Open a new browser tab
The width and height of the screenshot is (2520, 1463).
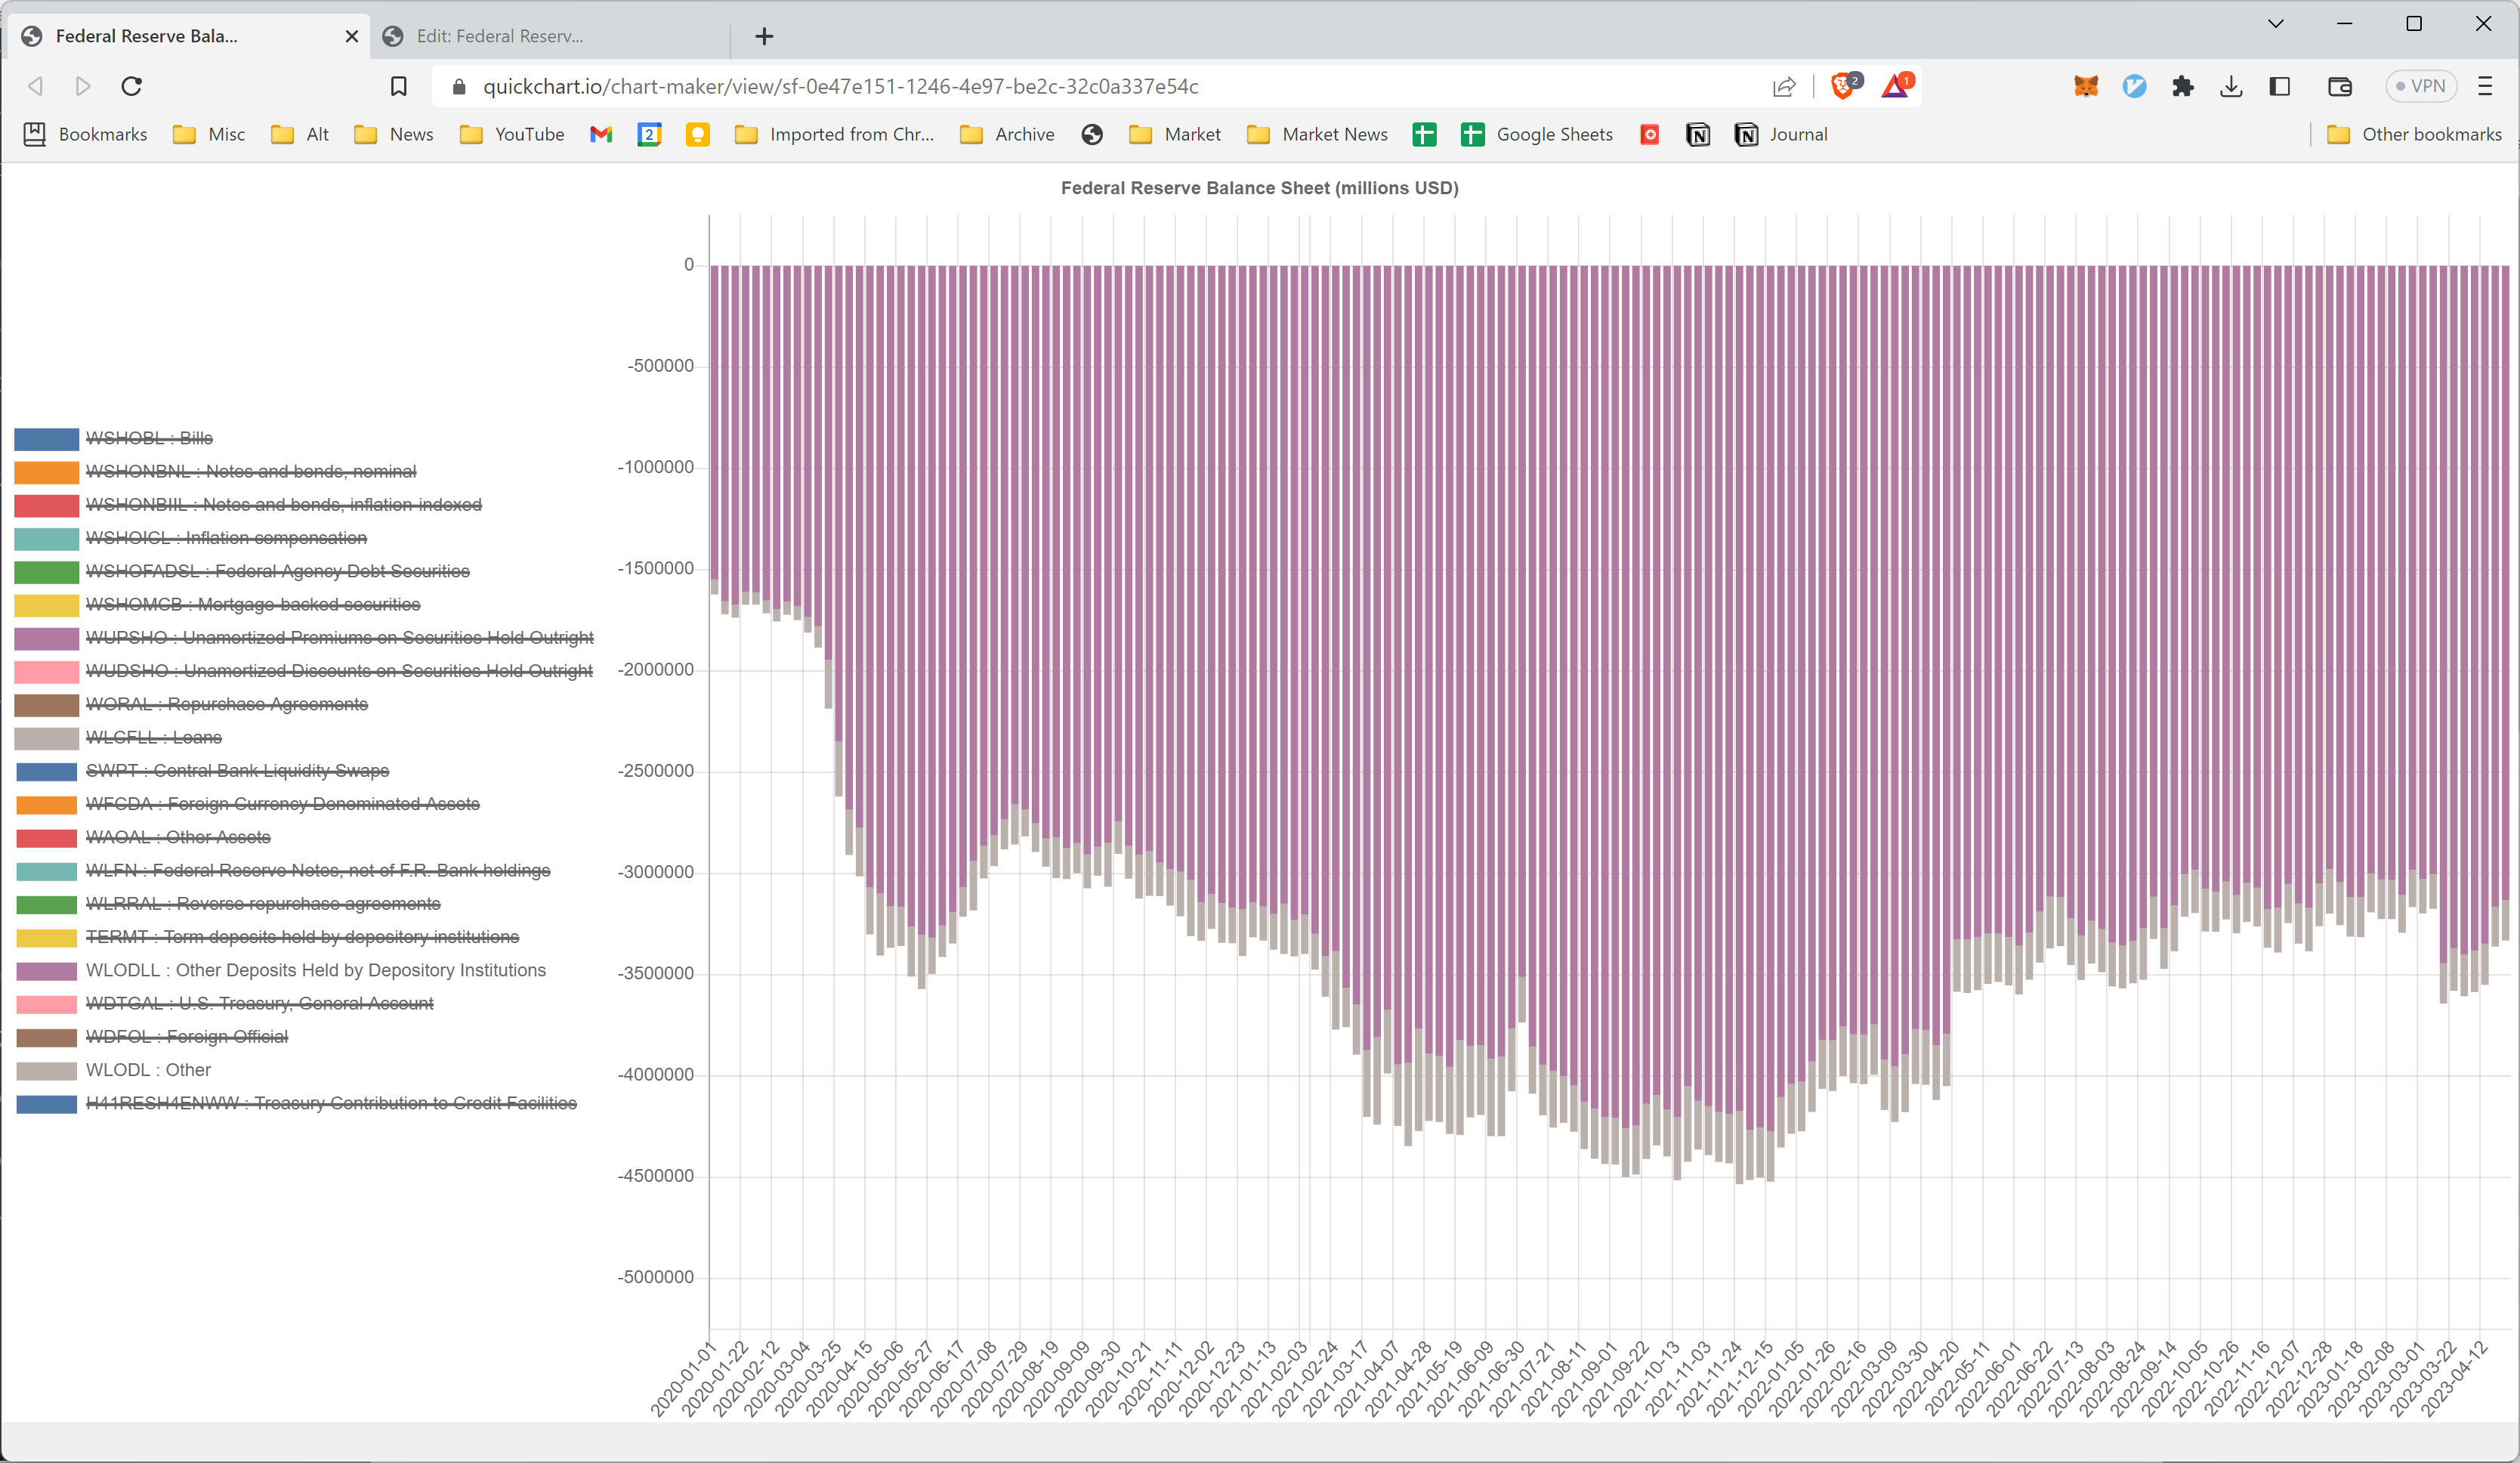tap(764, 36)
